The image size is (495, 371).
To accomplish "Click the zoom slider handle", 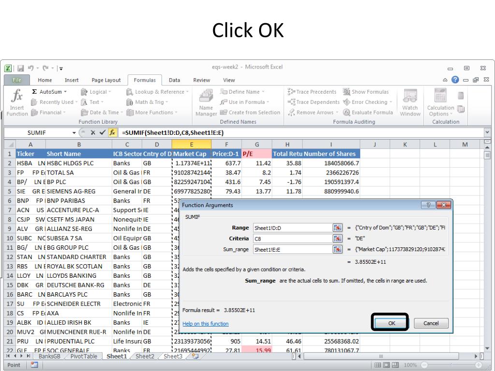I will click(x=451, y=365).
